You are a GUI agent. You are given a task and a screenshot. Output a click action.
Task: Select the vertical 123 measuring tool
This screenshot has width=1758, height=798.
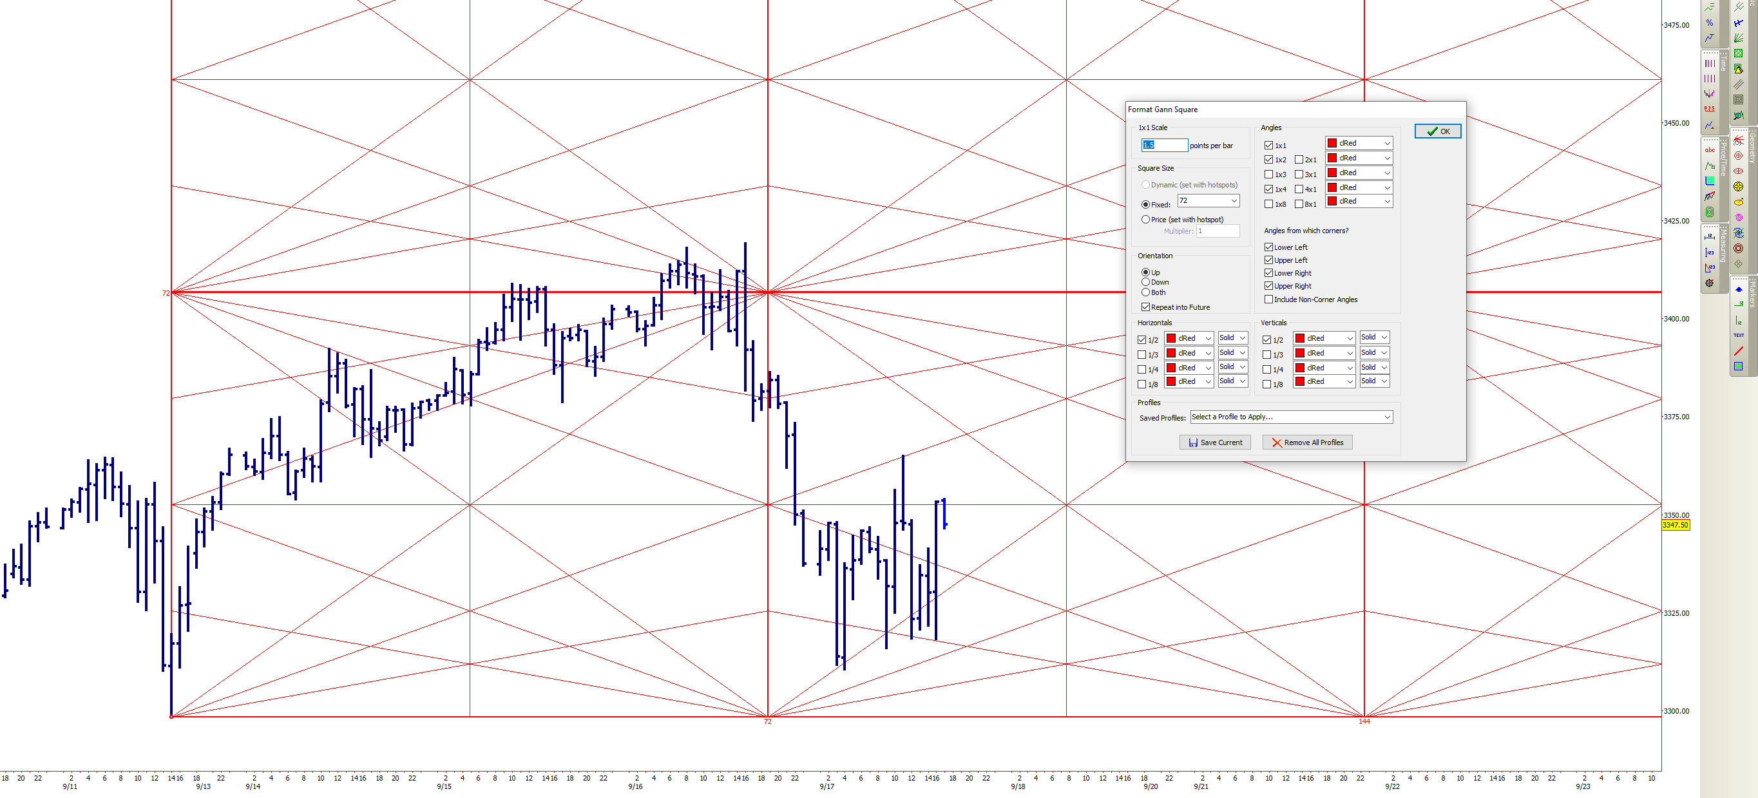(1710, 252)
